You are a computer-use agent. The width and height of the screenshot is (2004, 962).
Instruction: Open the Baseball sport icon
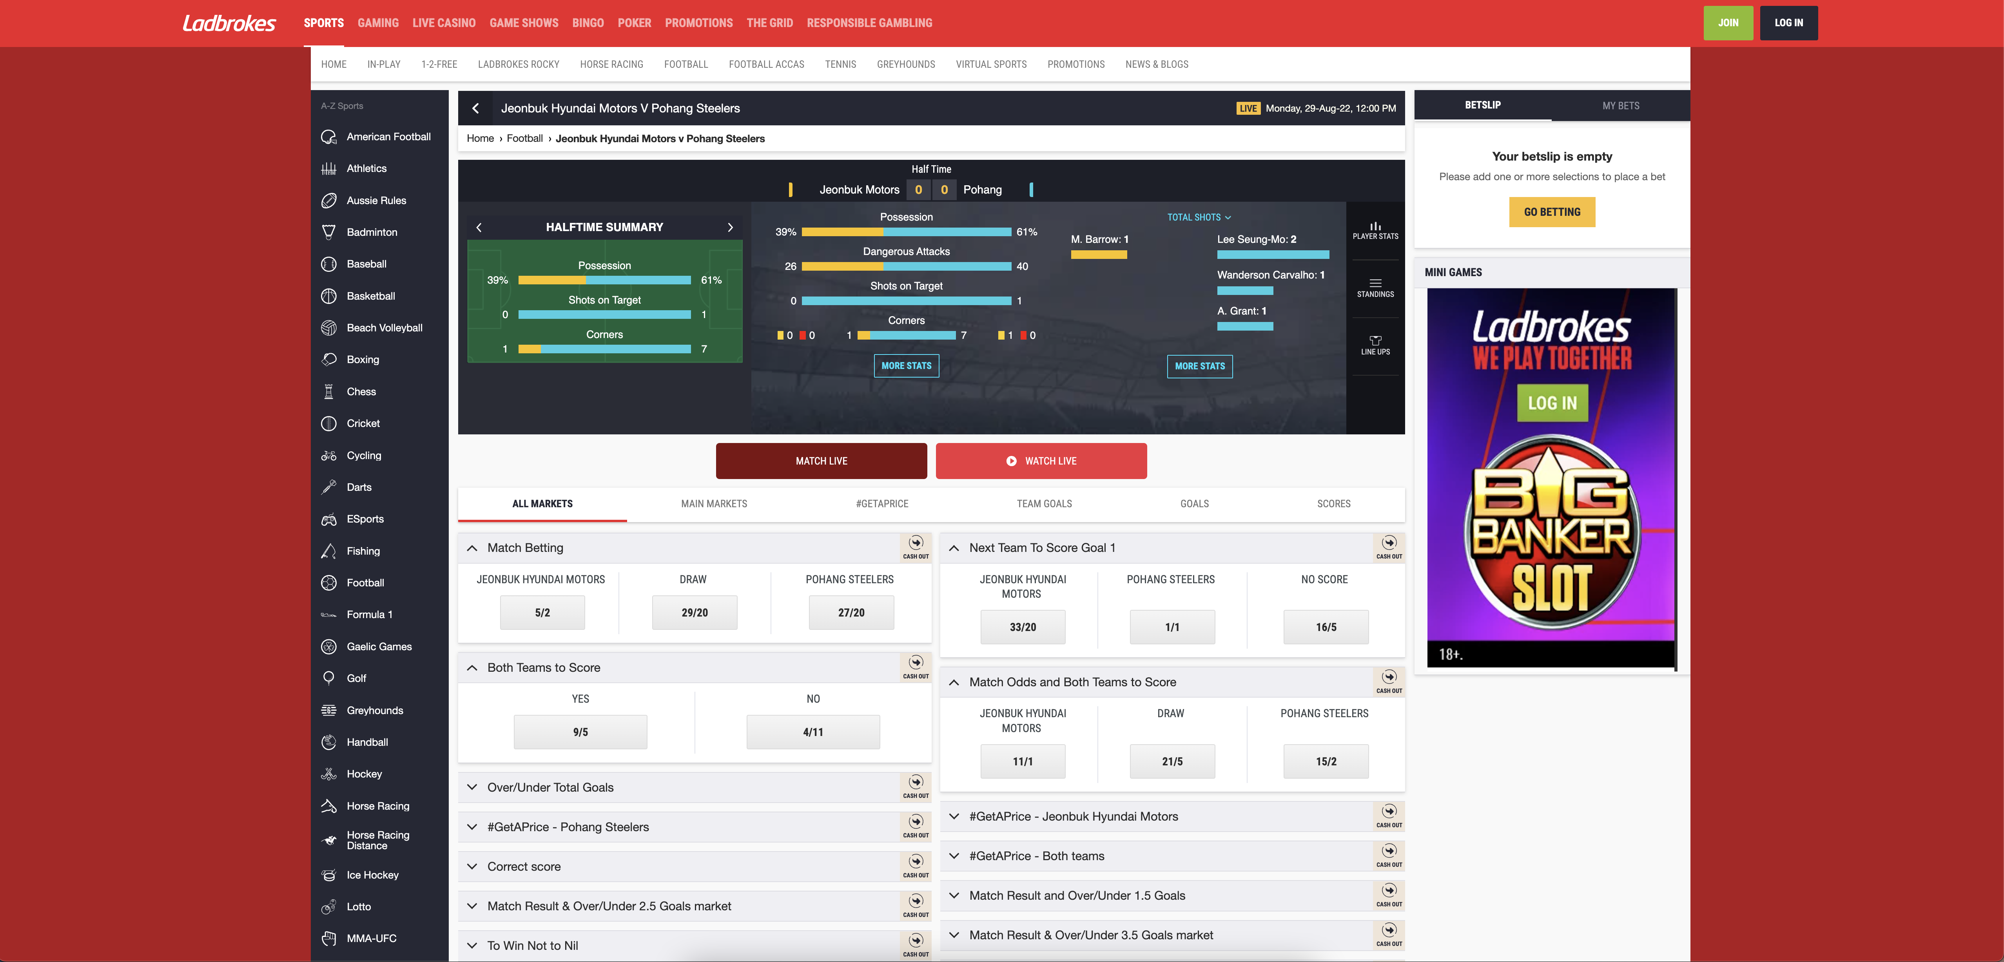click(329, 264)
